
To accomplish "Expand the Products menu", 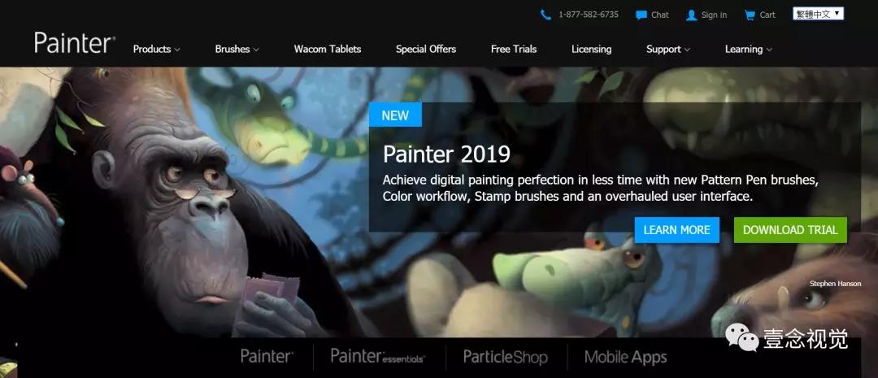I will [x=156, y=50].
